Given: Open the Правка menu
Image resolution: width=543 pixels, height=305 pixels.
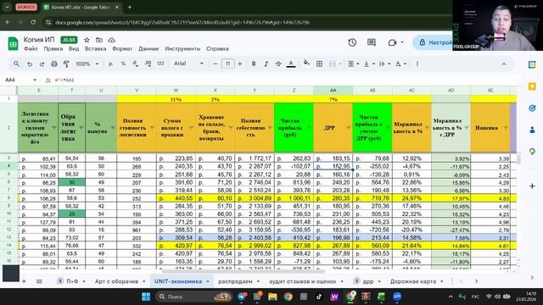Looking at the screenshot, I should tap(53, 49).
